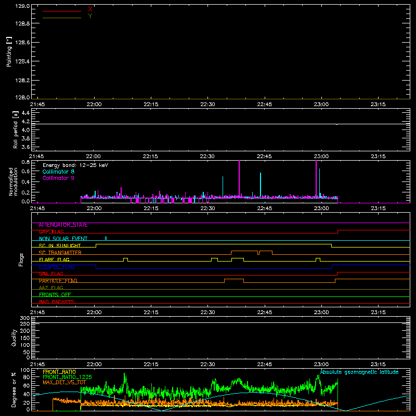Select the NON_SOLAR_EVENT flag label
Screen dimensions: 416x416
tap(63, 239)
